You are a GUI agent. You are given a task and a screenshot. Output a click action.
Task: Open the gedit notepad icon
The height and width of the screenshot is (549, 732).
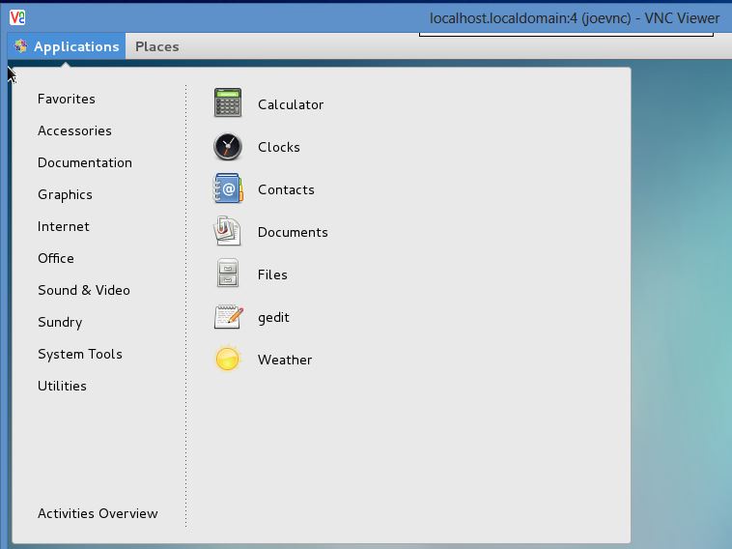229,316
